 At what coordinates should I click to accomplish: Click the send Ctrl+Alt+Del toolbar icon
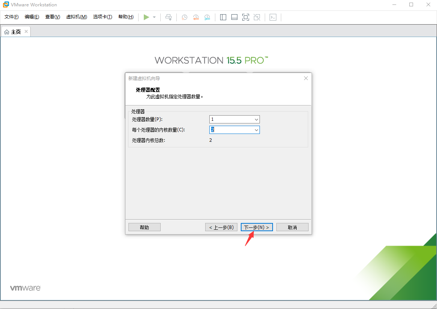(169, 17)
